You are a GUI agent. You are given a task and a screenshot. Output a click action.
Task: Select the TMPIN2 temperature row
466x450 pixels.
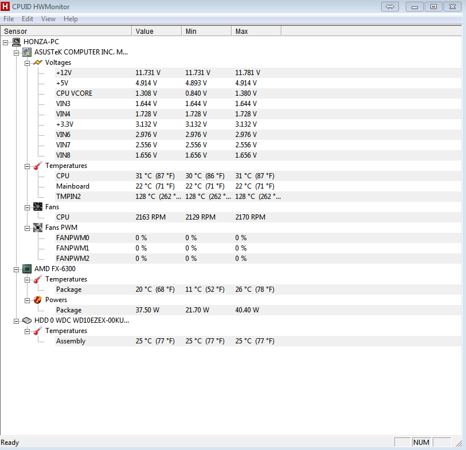[258, 197]
